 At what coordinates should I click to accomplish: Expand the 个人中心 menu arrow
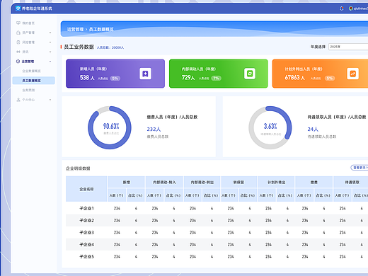(50, 100)
